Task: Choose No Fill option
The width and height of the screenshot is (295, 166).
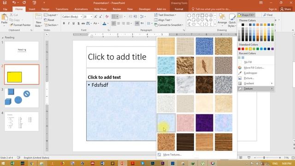Action: [248, 62]
